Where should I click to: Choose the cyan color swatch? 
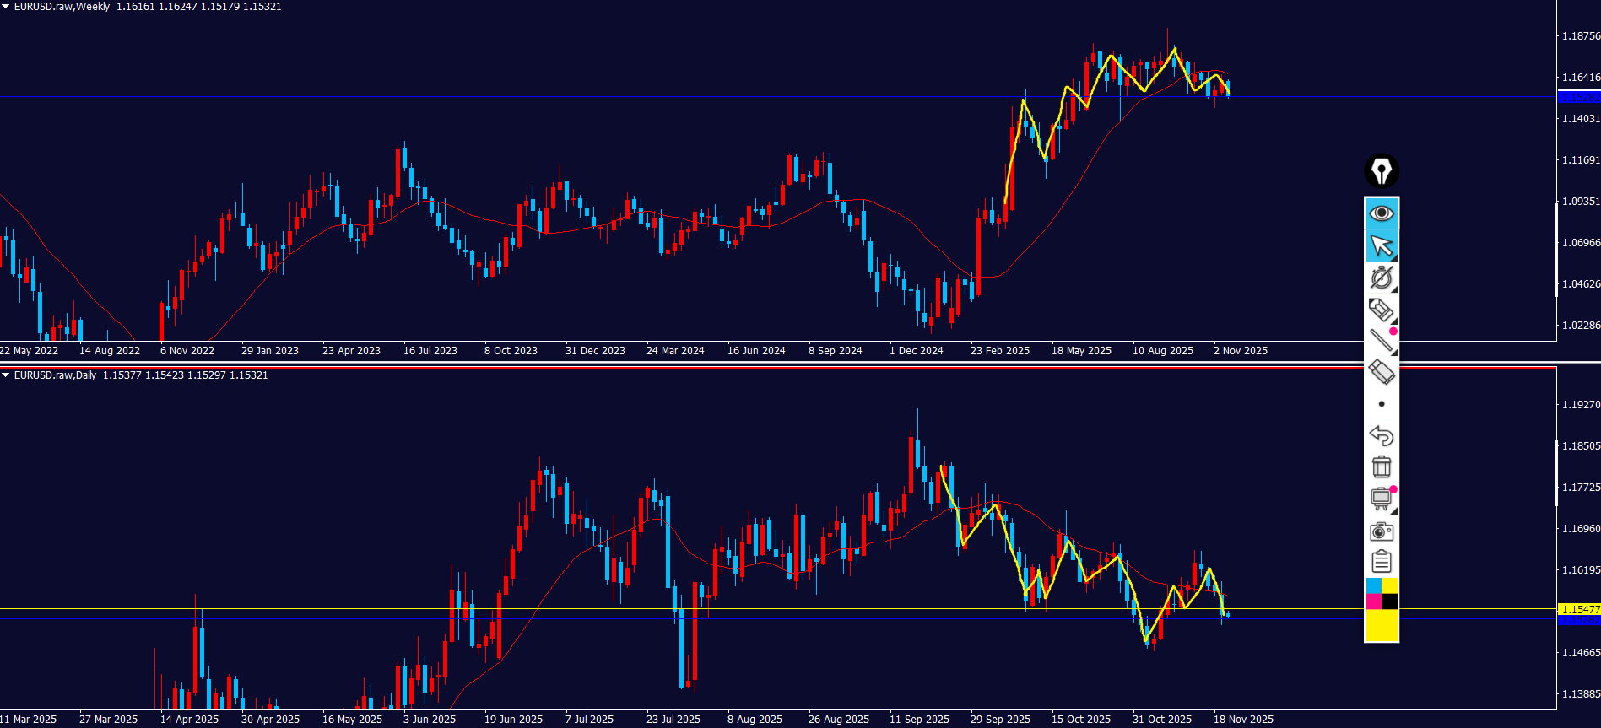(1373, 585)
